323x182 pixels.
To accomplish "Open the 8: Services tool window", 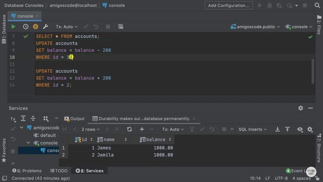I will click(89, 171).
